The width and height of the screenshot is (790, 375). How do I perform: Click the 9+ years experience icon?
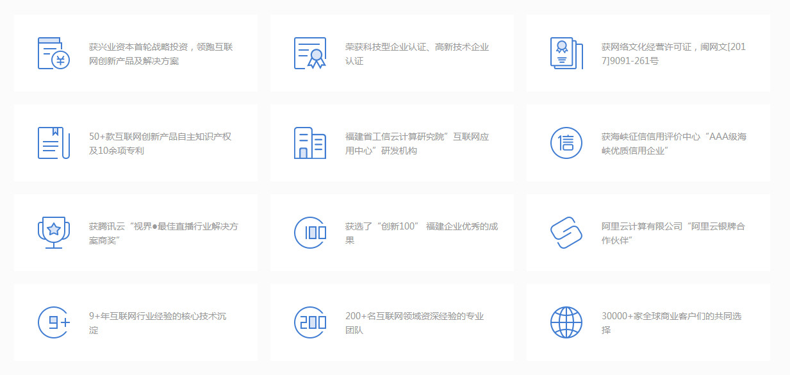coord(54,322)
